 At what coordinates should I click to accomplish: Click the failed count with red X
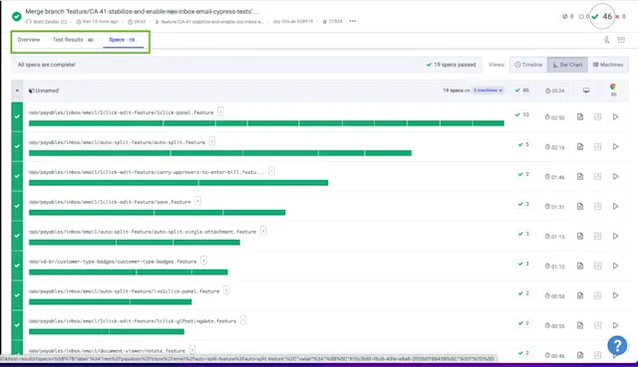click(x=620, y=17)
